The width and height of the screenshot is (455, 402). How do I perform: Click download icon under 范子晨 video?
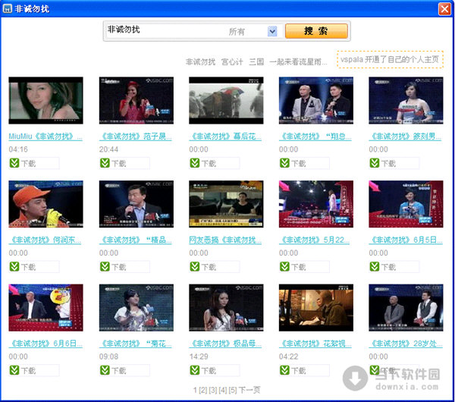click(x=104, y=163)
